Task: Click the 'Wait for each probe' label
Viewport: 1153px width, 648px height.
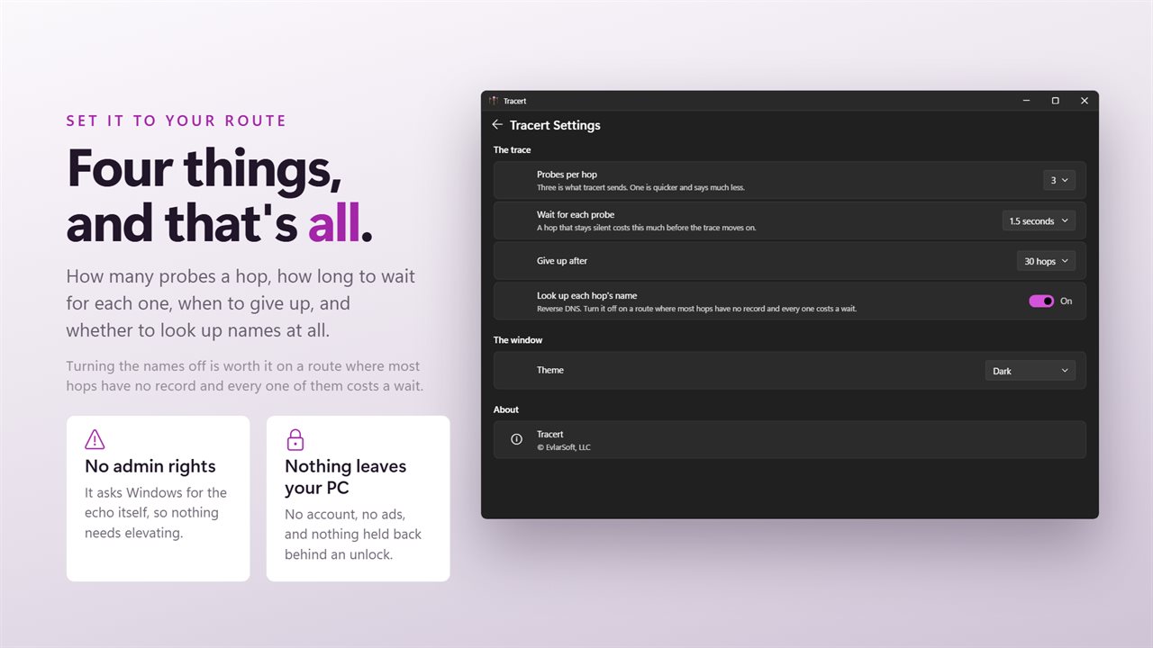Action: tap(576, 215)
